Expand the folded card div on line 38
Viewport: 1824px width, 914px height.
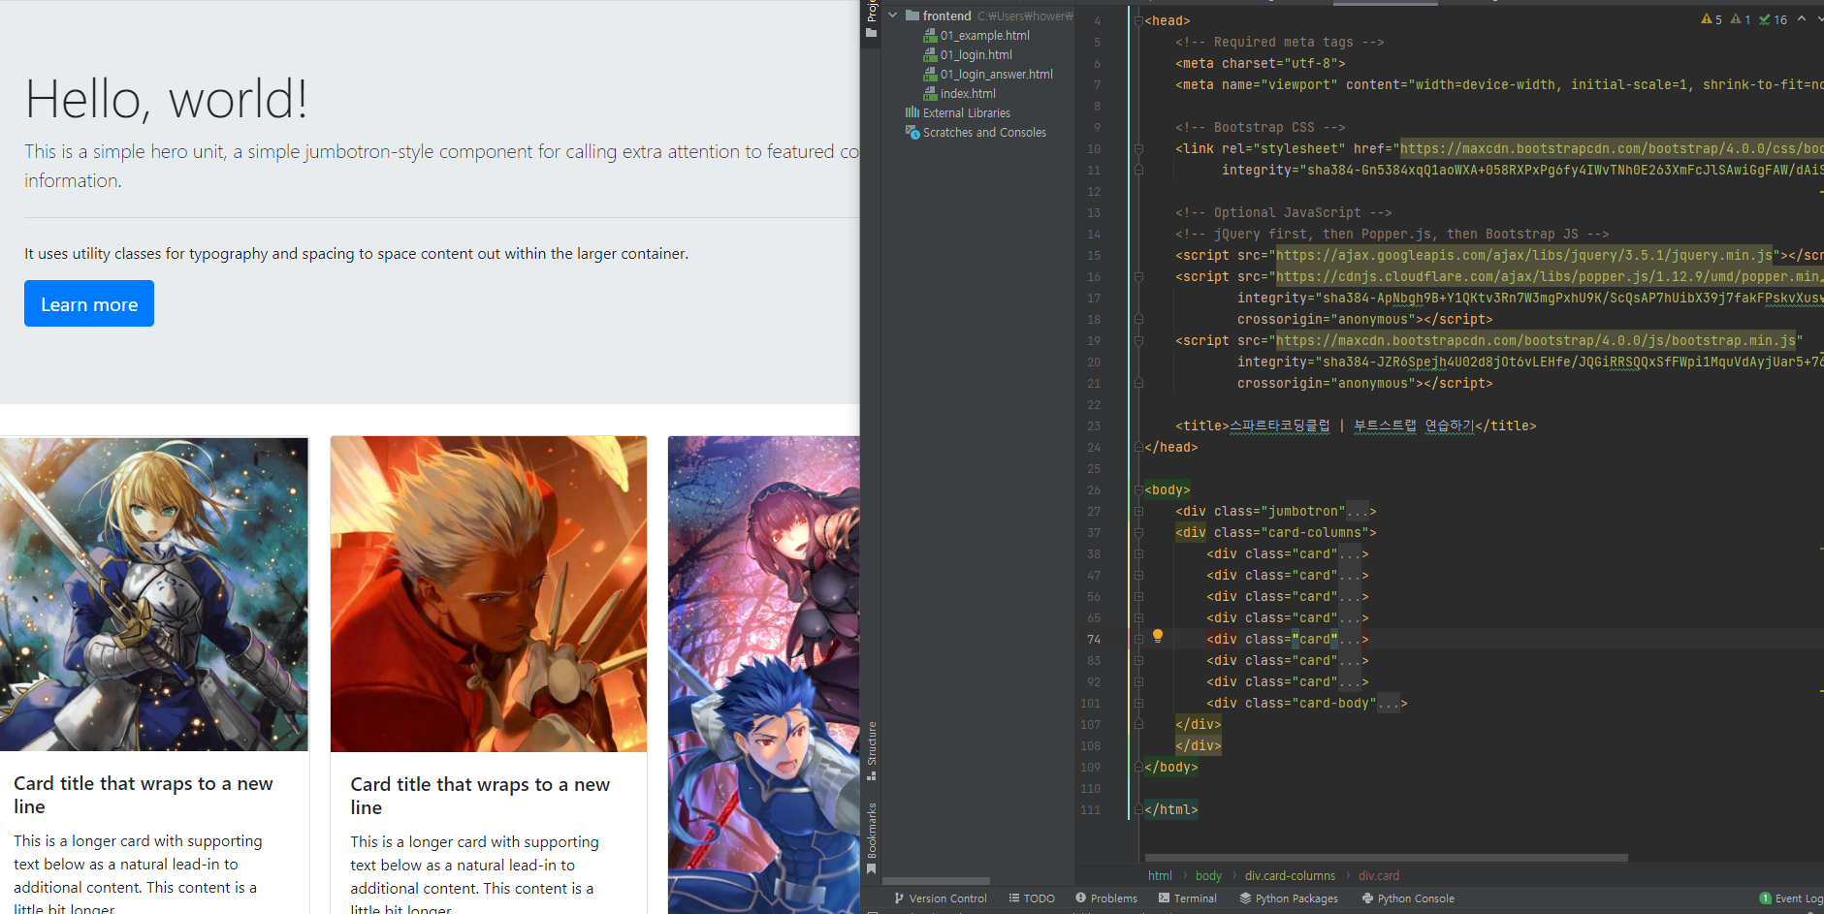1138,553
